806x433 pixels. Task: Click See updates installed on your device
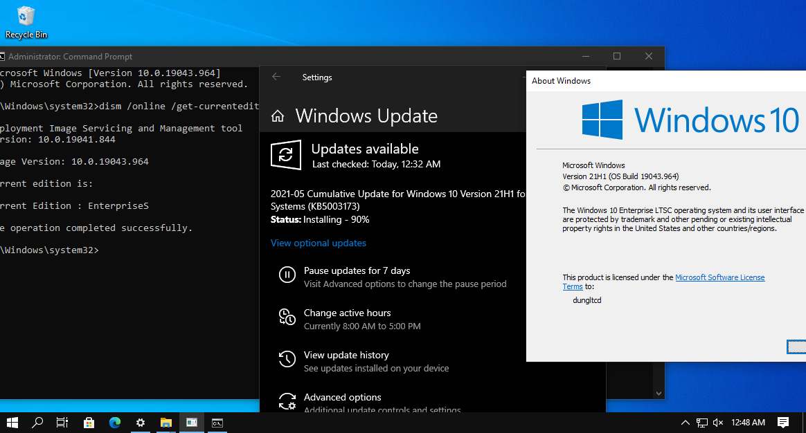[x=376, y=368]
